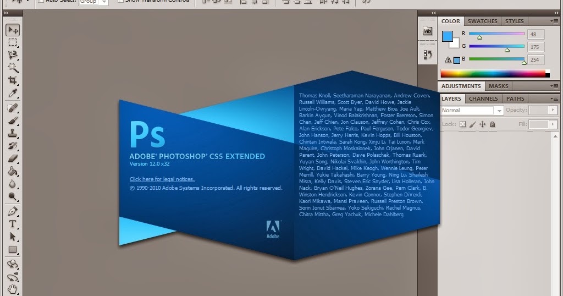This screenshot has height=296, width=563.
Task: Select the Clone Stamp tool
Action: click(13, 133)
